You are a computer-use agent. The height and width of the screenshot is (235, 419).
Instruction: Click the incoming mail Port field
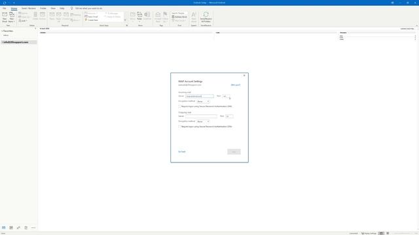point(226,96)
